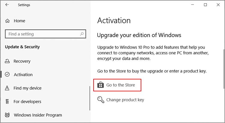The height and width of the screenshot is (123, 225).
Task: Click the For developers icon
Action: 7,102
